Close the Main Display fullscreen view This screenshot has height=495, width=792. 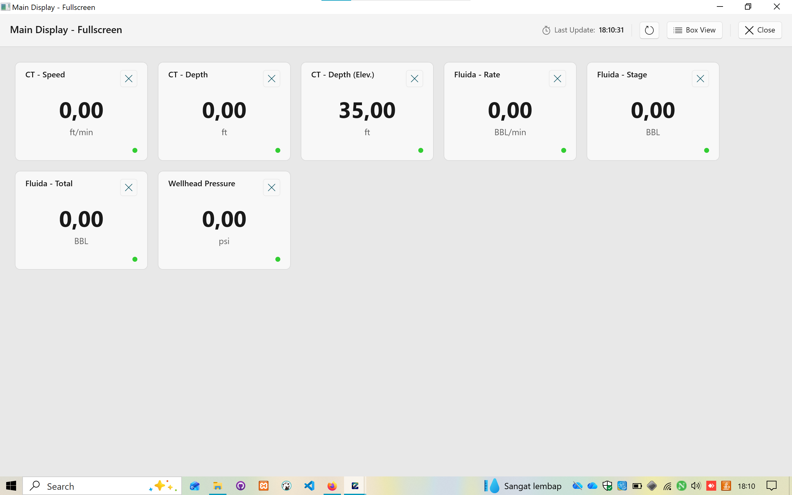pos(760,30)
